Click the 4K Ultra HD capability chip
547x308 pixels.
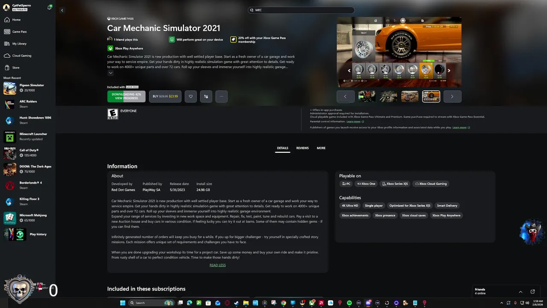pyautogui.click(x=350, y=206)
